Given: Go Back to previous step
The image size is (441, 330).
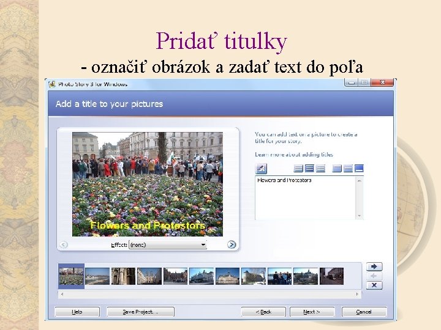Looking at the screenshot, I should (x=263, y=312).
